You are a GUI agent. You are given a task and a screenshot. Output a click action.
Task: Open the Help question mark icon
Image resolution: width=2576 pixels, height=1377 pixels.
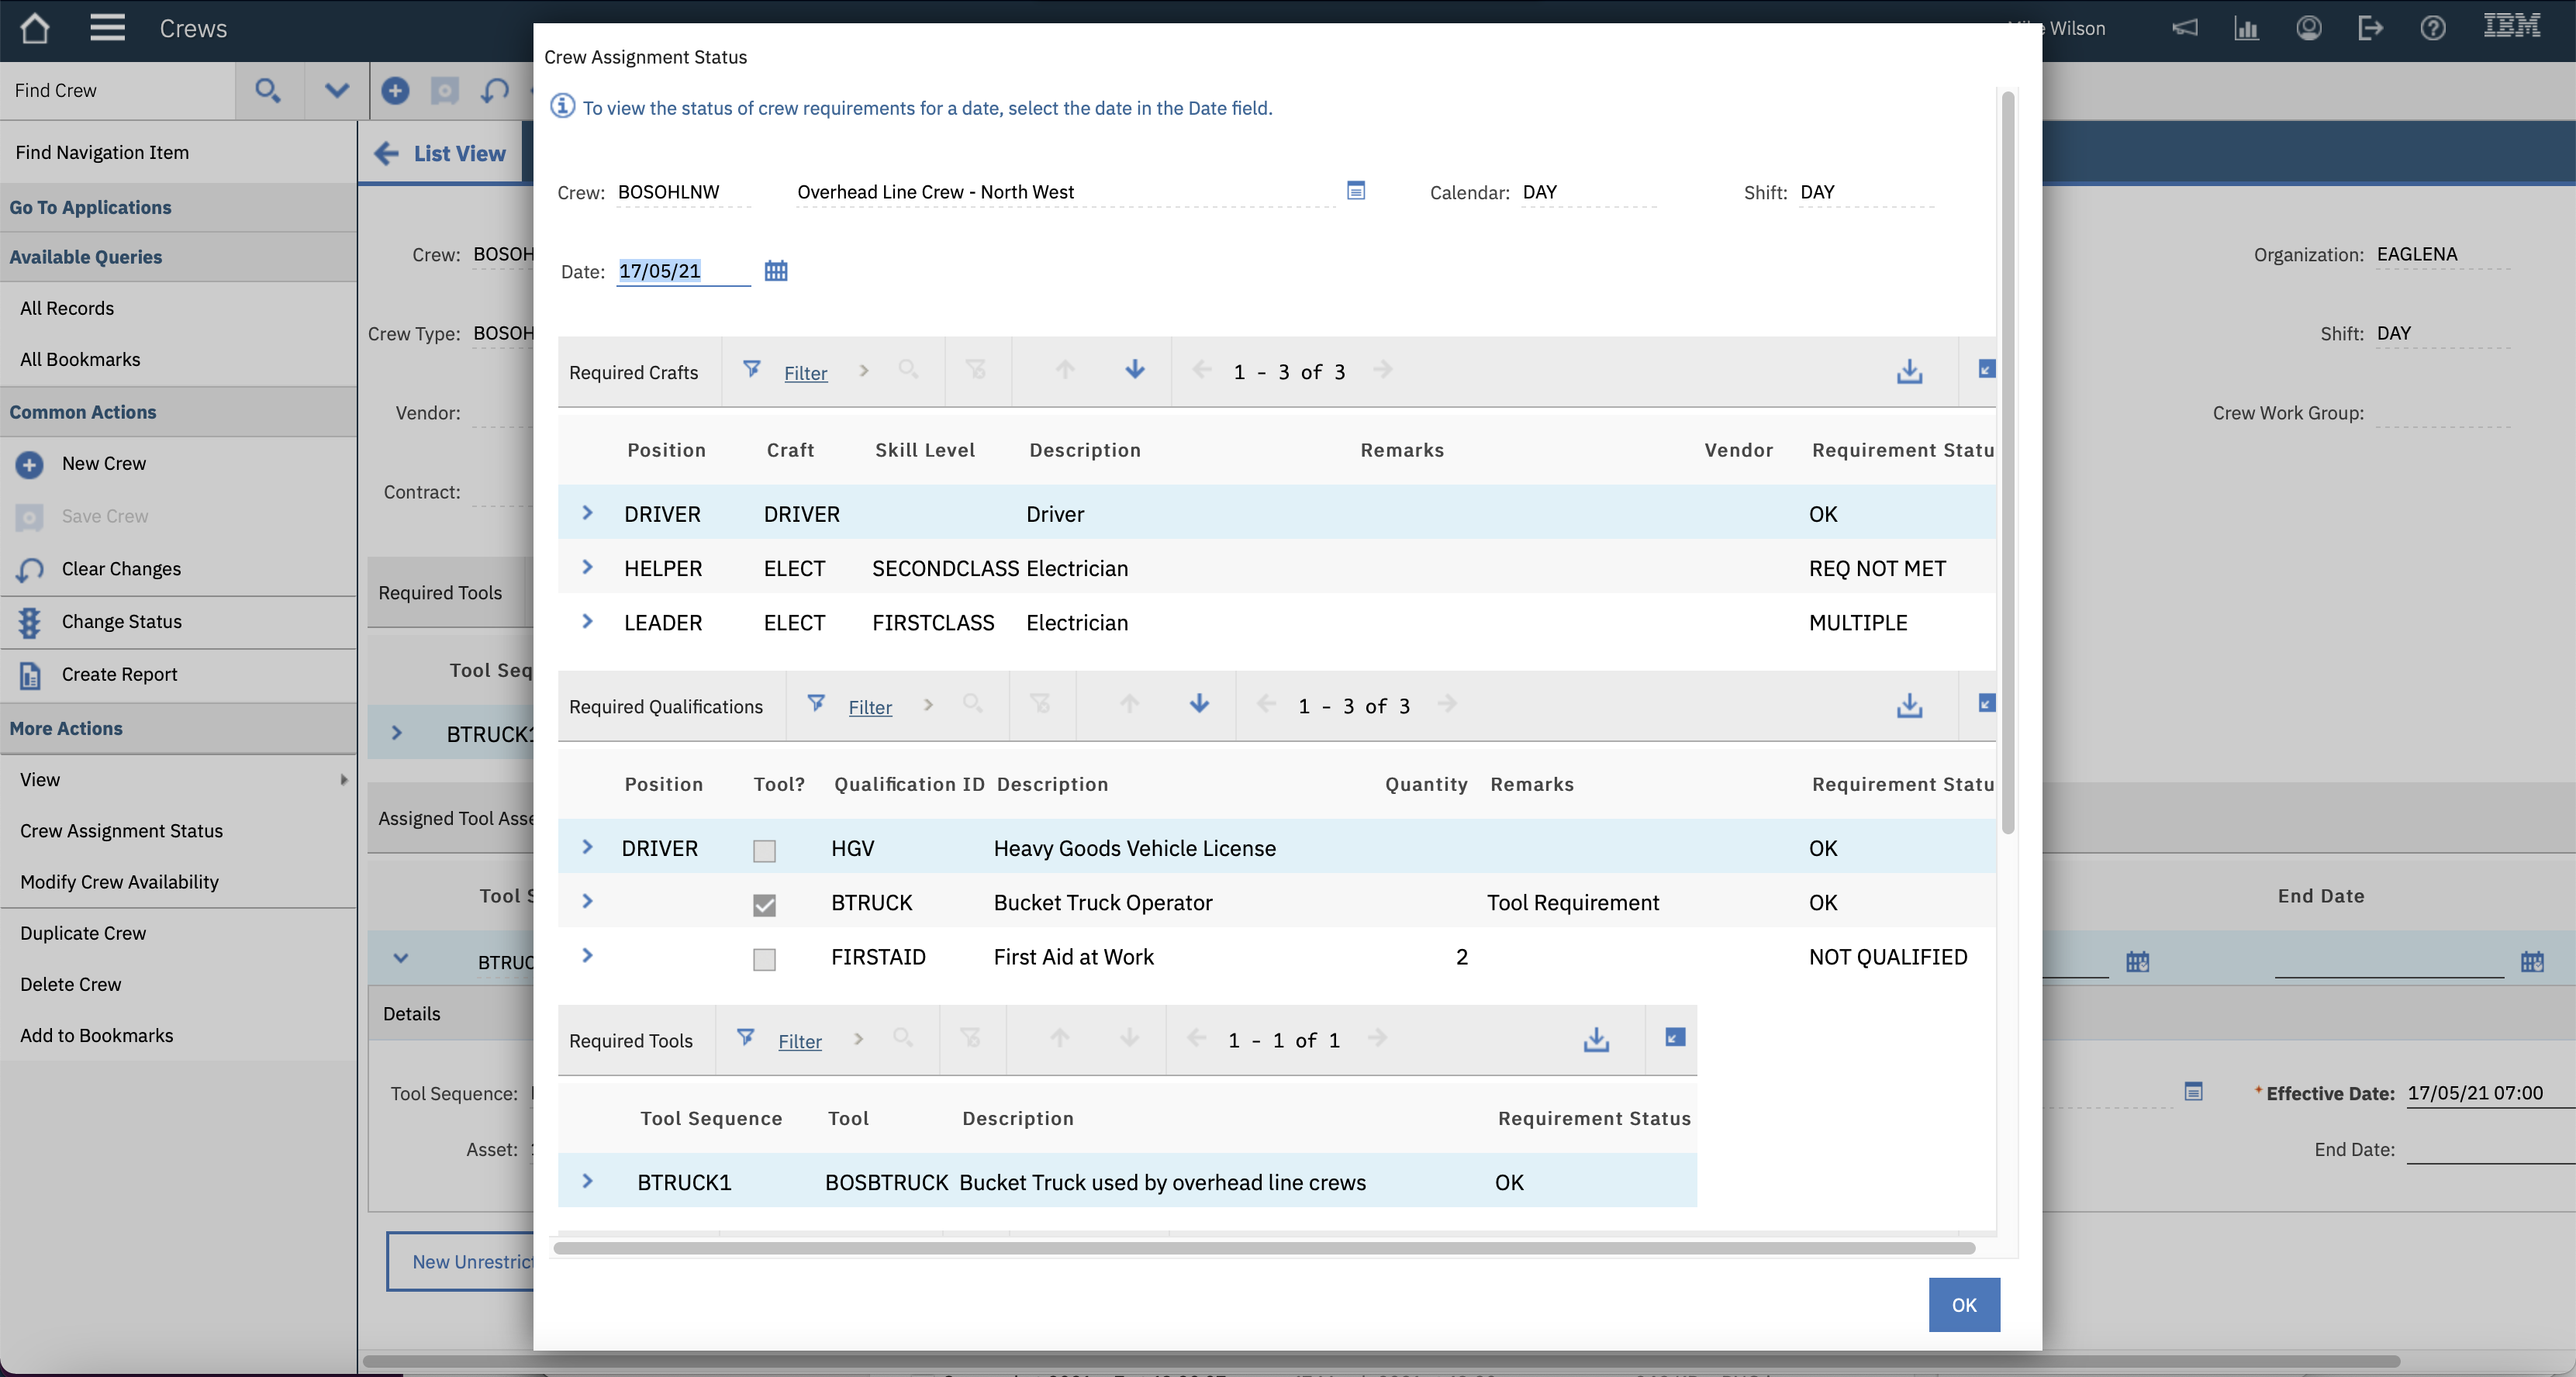point(2432,28)
